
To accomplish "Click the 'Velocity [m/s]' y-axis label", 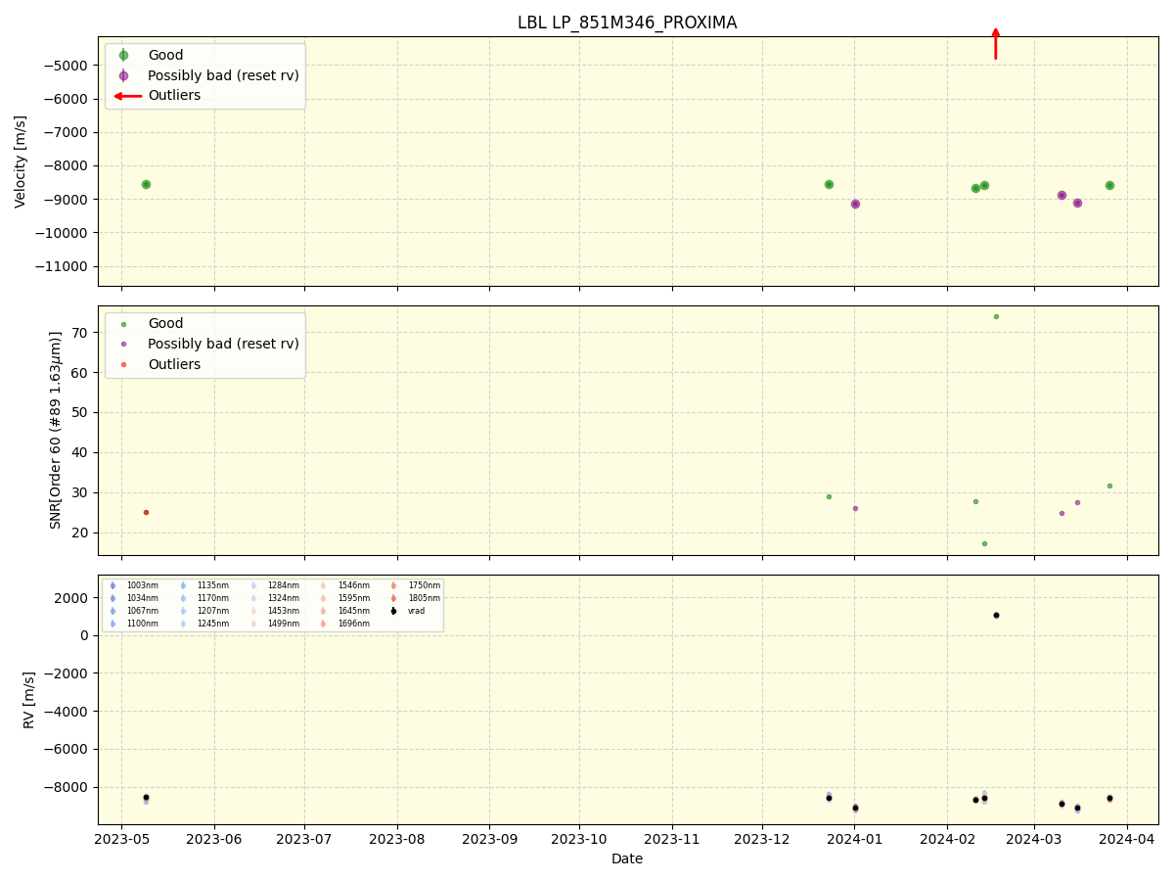I will click(21, 162).
